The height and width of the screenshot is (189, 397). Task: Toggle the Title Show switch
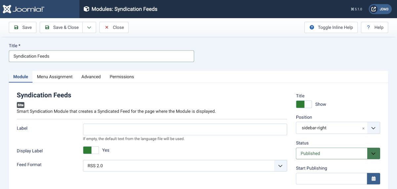(x=304, y=104)
